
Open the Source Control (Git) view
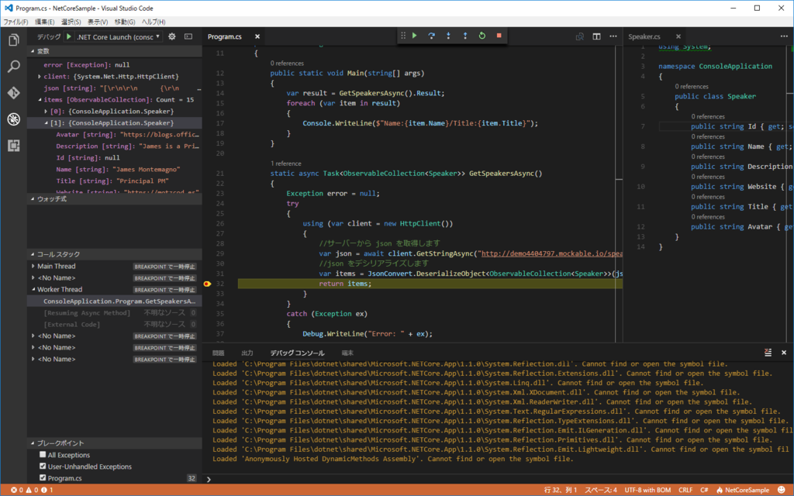(14, 93)
